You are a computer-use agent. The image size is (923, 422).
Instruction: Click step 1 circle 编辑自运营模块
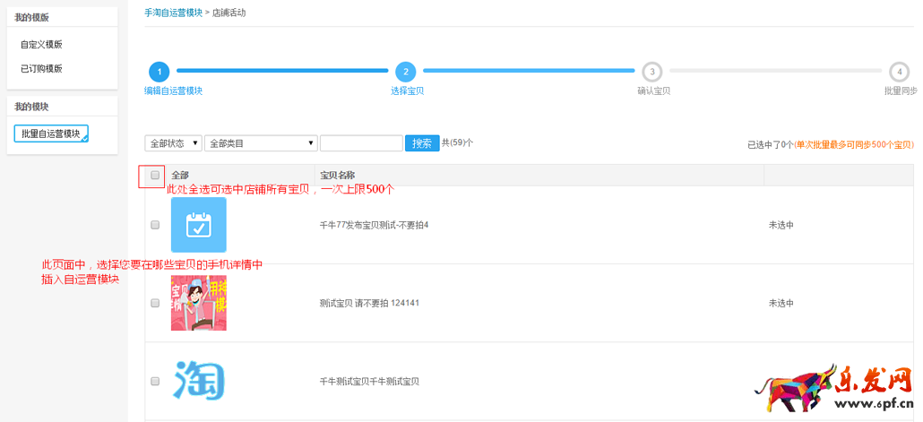tap(159, 72)
